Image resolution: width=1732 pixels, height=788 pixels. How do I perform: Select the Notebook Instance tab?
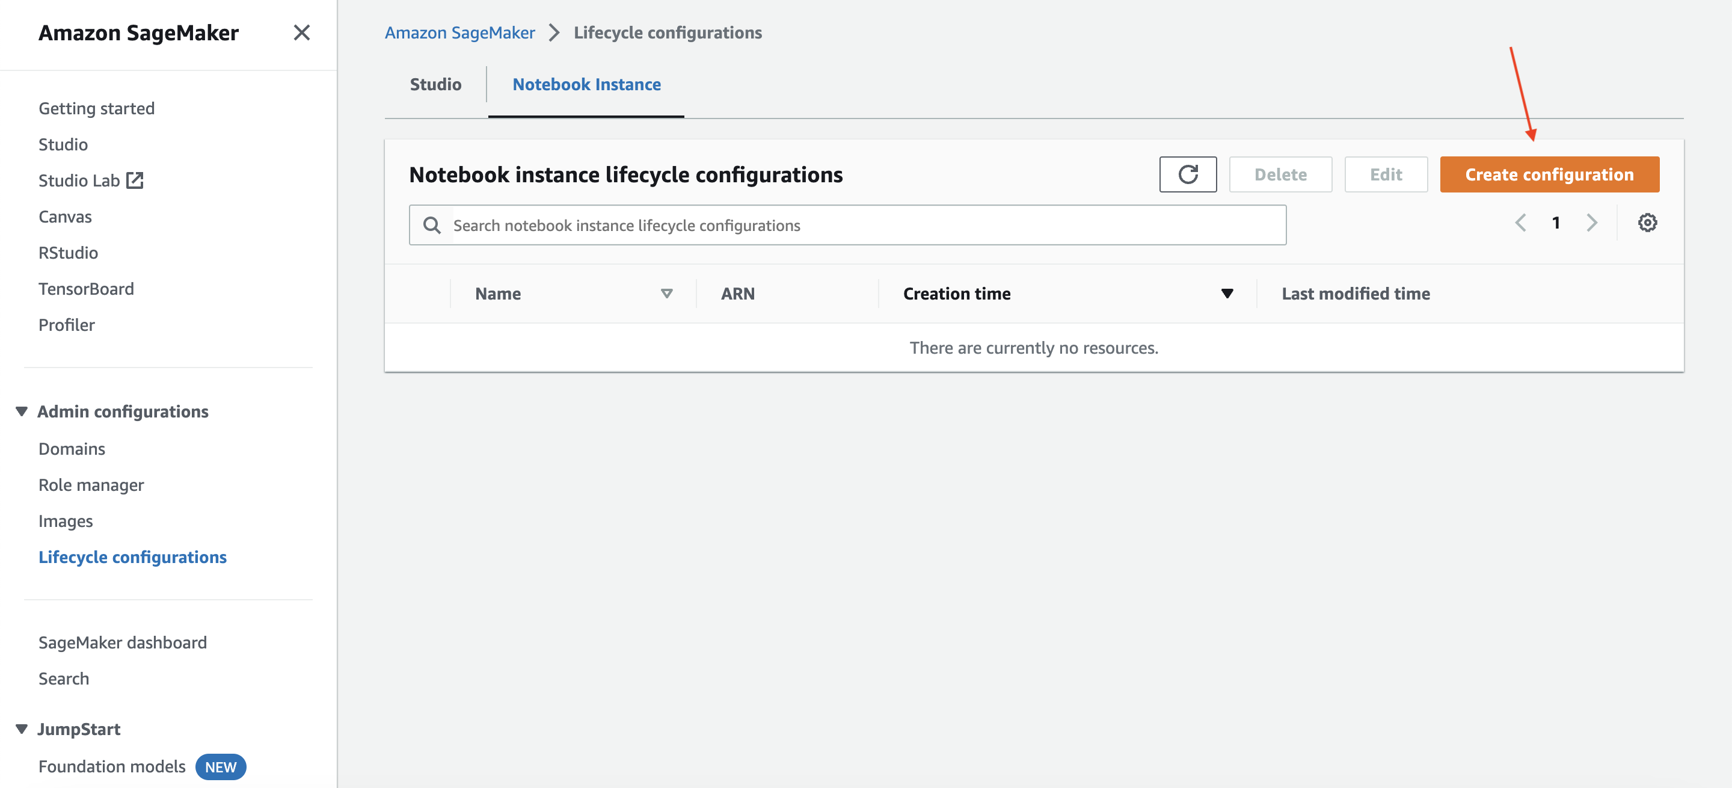point(586,84)
